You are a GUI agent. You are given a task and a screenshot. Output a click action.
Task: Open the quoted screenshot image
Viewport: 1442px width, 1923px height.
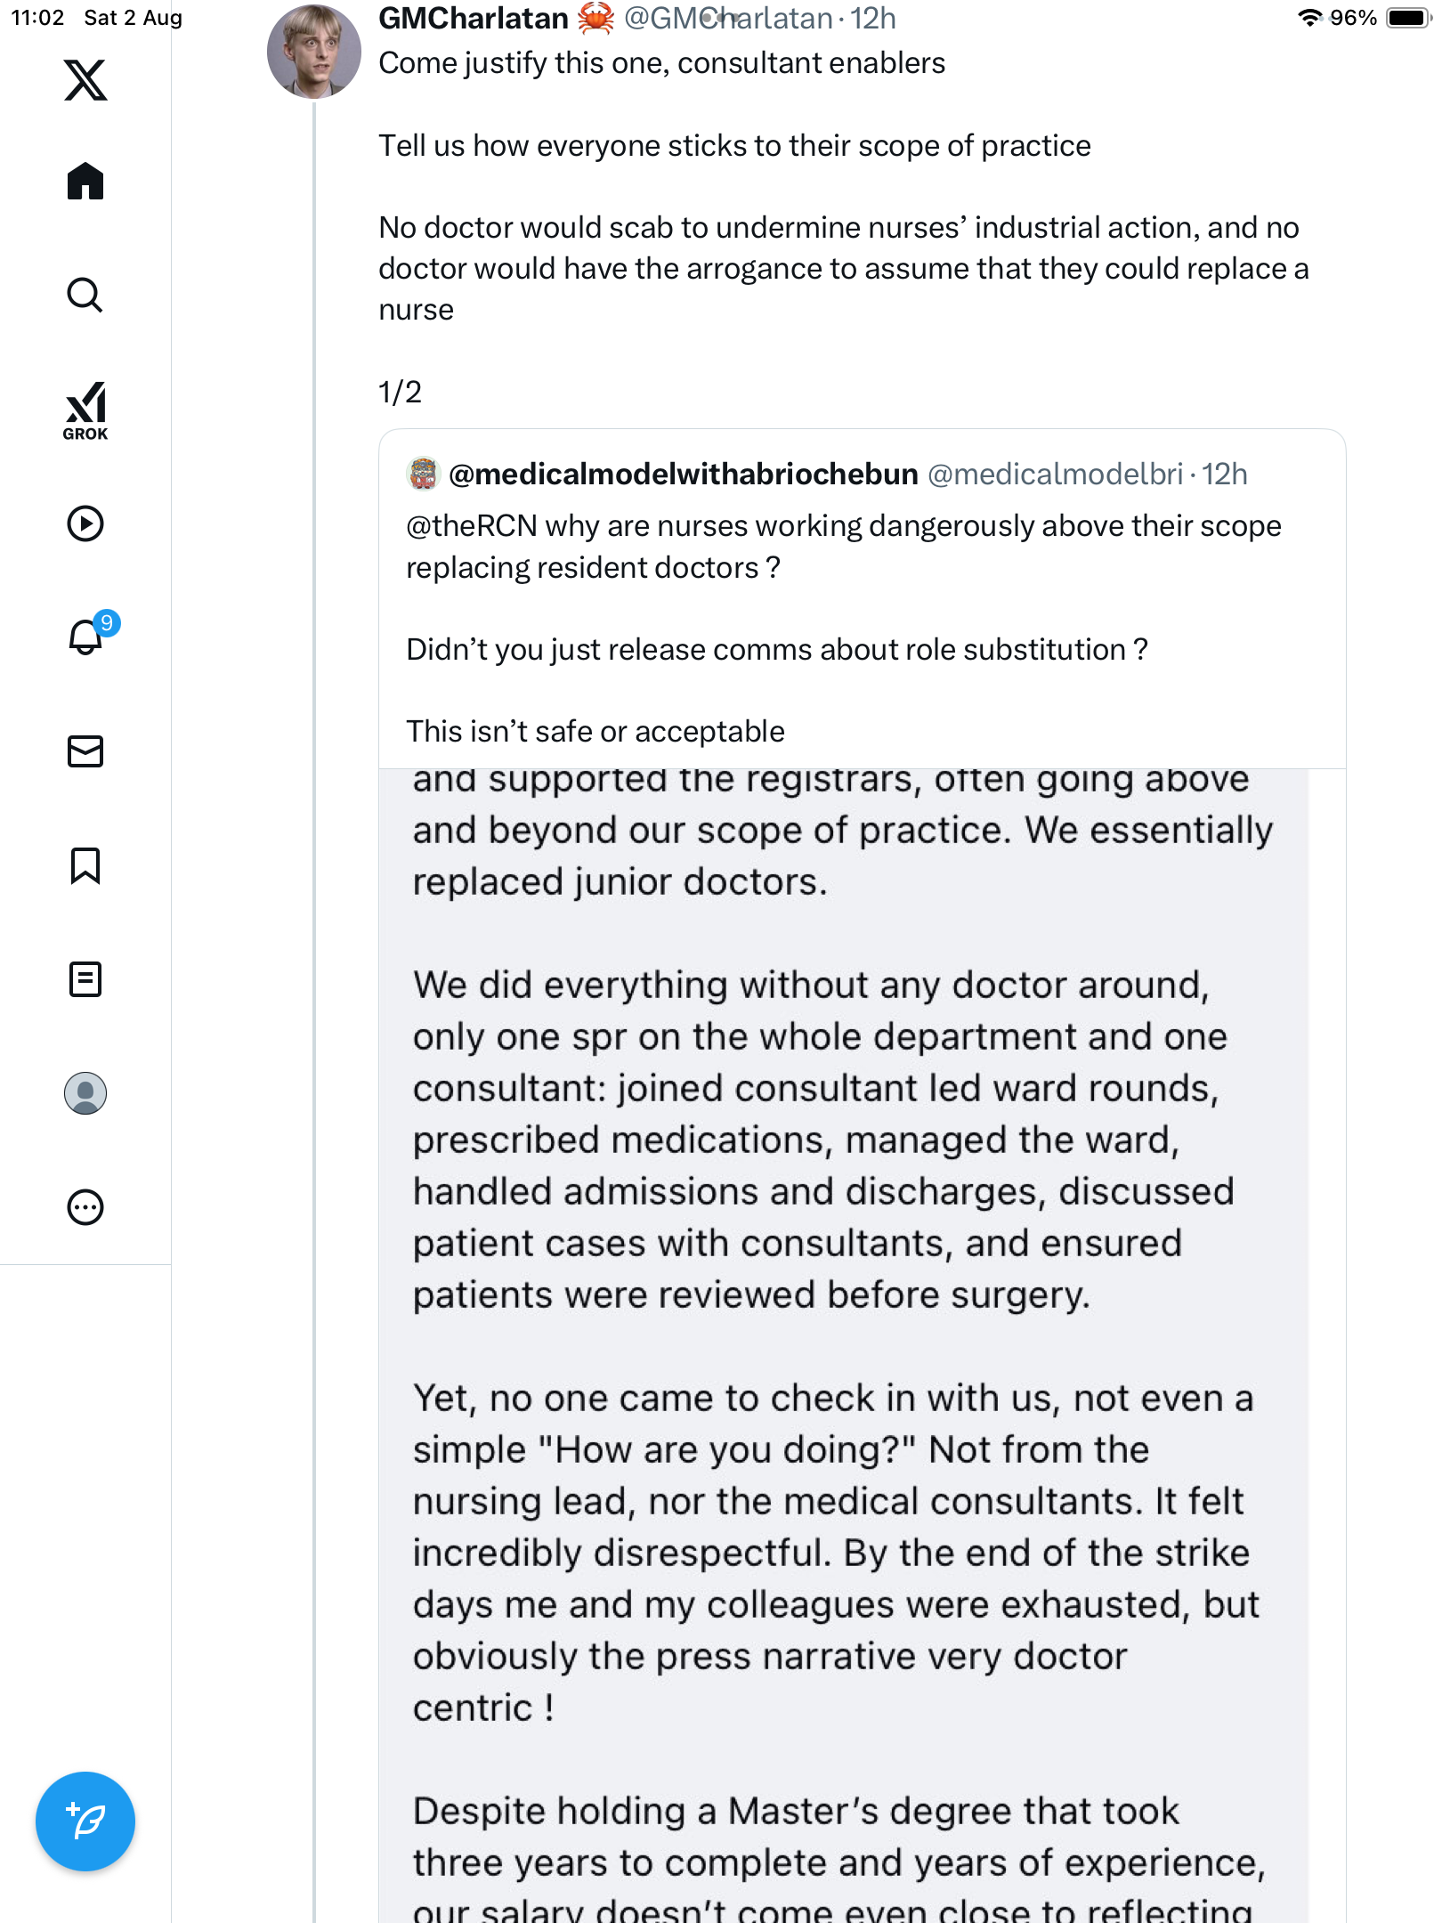[843, 1335]
